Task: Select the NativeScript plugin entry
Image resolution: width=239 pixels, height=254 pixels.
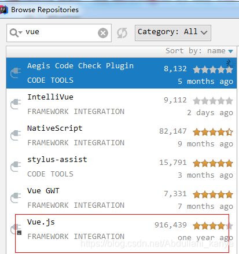Action: (122, 135)
